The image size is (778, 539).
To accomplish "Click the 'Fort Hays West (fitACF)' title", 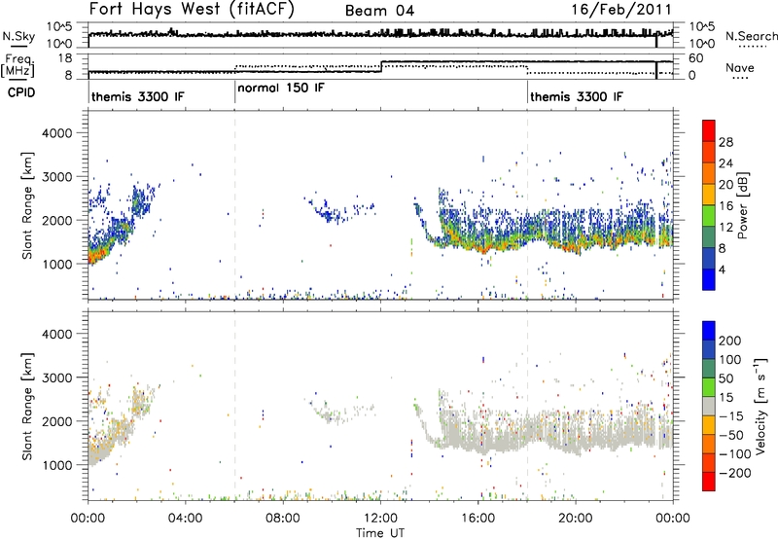I will tap(192, 10).
